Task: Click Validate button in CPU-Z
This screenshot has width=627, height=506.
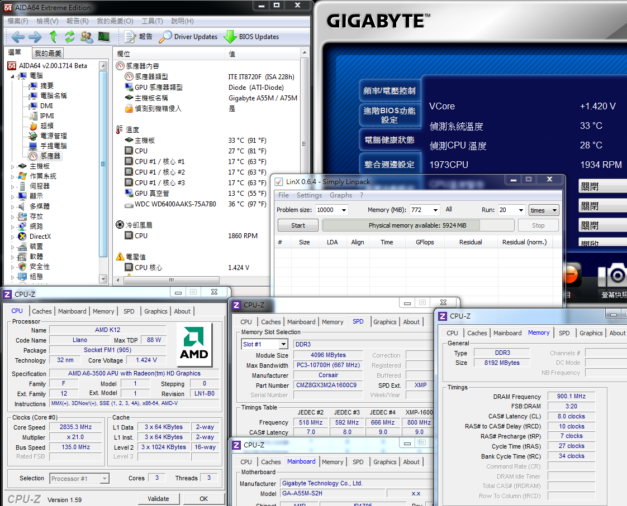Action: point(158,499)
